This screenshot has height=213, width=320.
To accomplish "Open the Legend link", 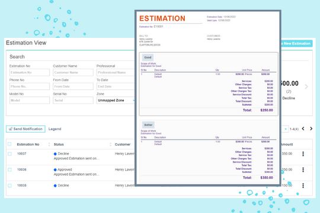I will 55,129.
